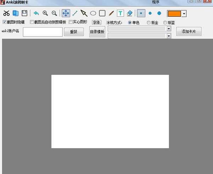Expand the lower template combo box
213x174 pixels.
169,36
